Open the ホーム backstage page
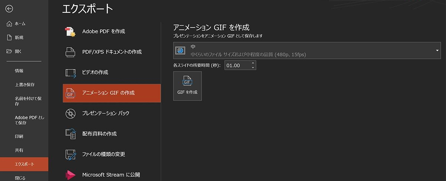The width and height of the screenshot is (446, 181). click(x=24, y=24)
